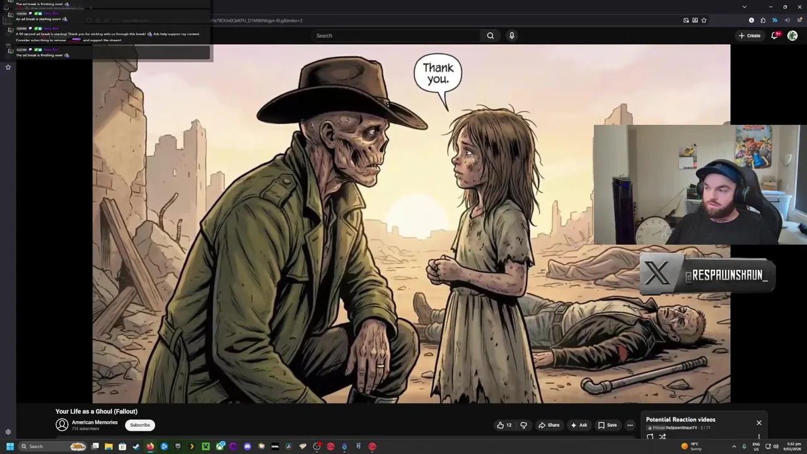Expand the browser tab list chevron
Viewport: 807px width, 454px height.
[745, 7]
